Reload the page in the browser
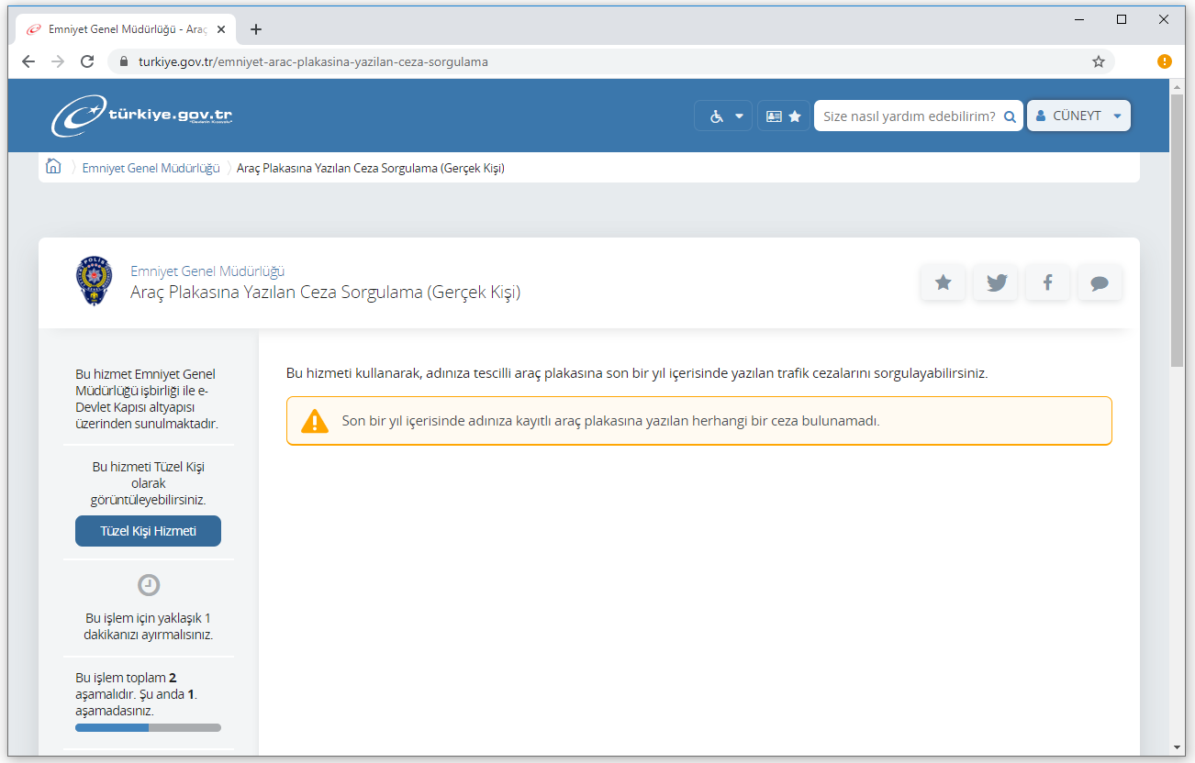This screenshot has width=1195, height=763. click(87, 61)
